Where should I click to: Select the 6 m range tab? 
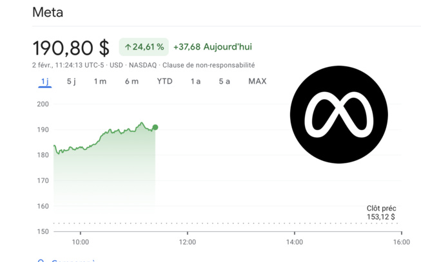(132, 81)
